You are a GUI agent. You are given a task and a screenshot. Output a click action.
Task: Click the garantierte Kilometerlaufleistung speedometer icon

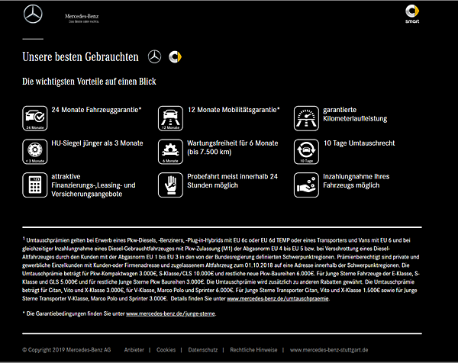click(306, 118)
